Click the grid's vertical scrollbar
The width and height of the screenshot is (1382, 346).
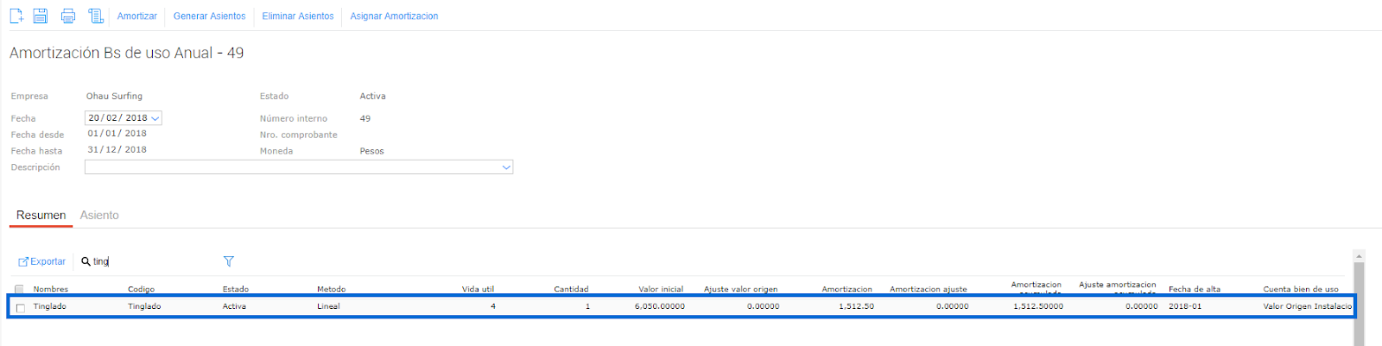point(1359,302)
